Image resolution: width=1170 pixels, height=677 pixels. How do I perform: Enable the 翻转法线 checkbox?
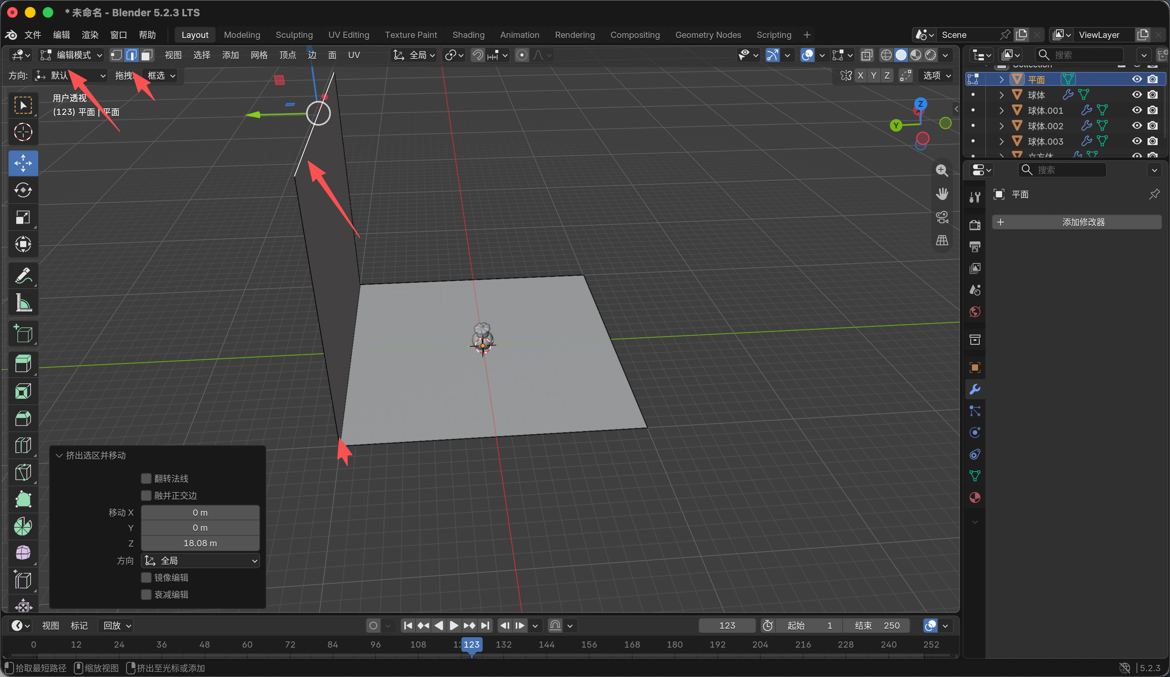146,478
